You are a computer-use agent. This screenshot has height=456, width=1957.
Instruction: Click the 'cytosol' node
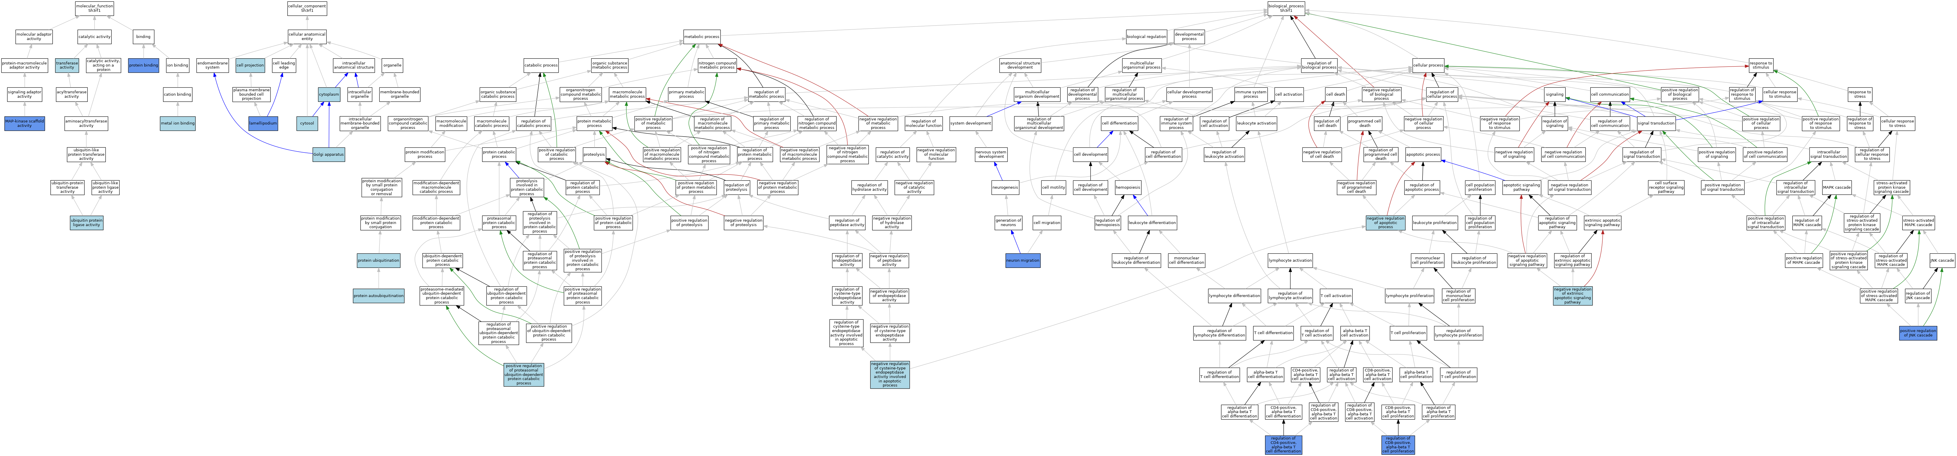point(307,123)
